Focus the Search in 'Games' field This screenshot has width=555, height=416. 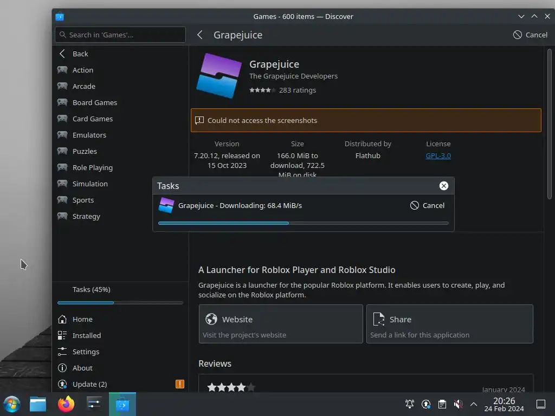pos(120,35)
